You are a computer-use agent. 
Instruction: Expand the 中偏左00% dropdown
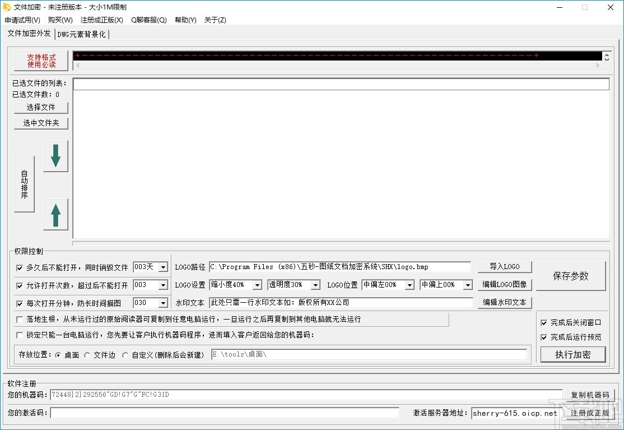409,285
